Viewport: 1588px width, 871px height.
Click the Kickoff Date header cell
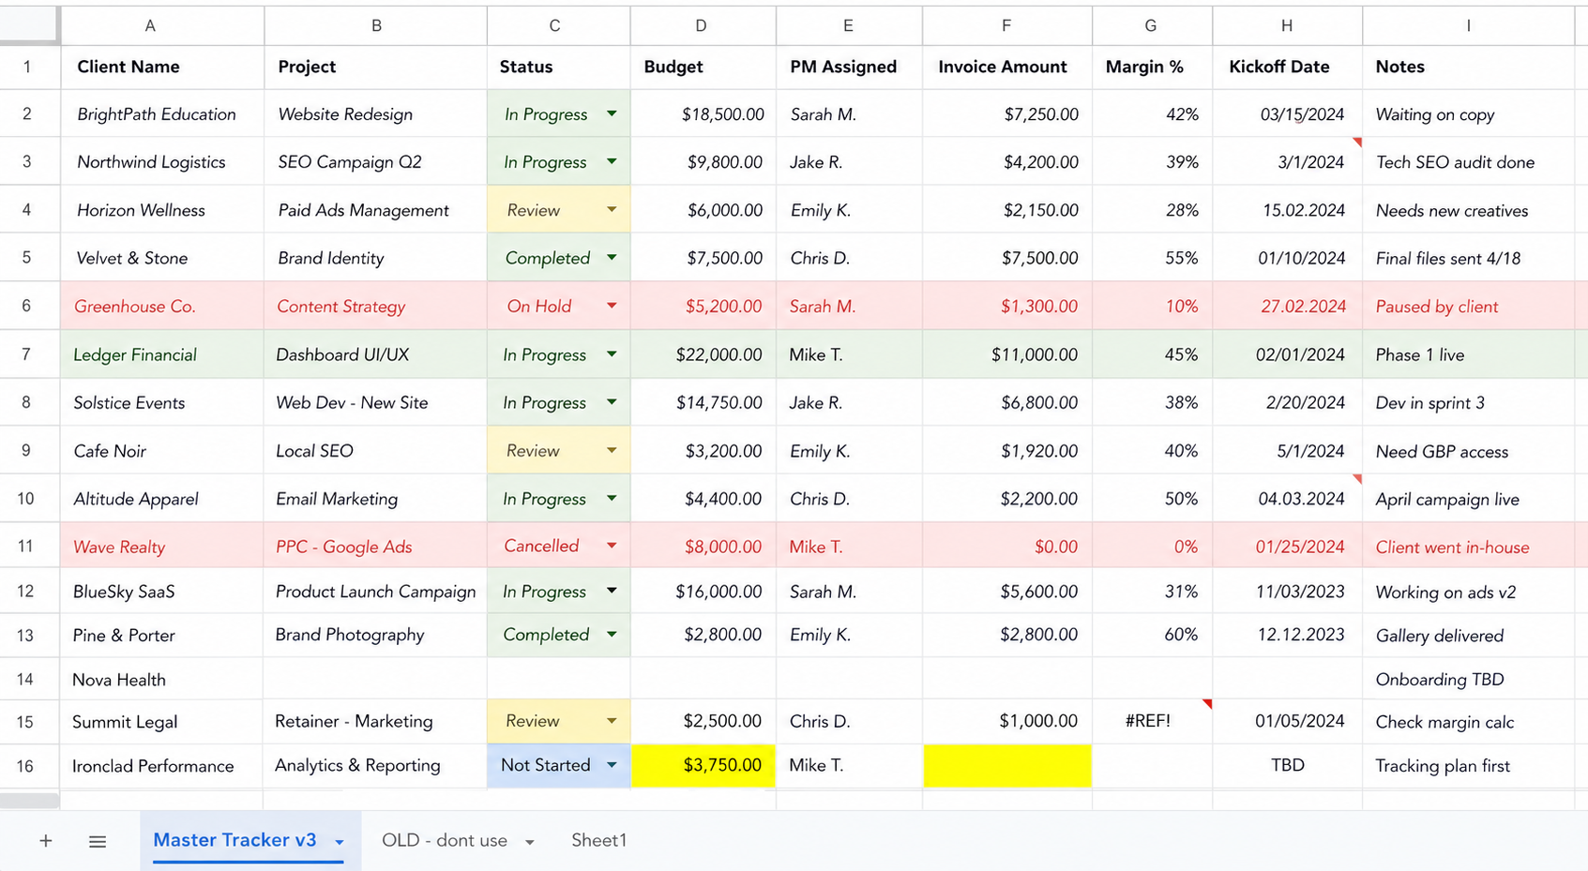(1287, 67)
